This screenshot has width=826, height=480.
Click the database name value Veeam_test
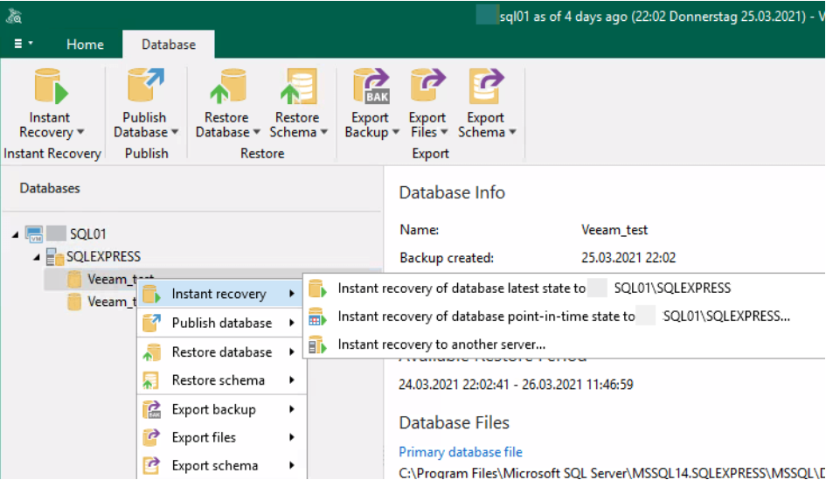[614, 230]
